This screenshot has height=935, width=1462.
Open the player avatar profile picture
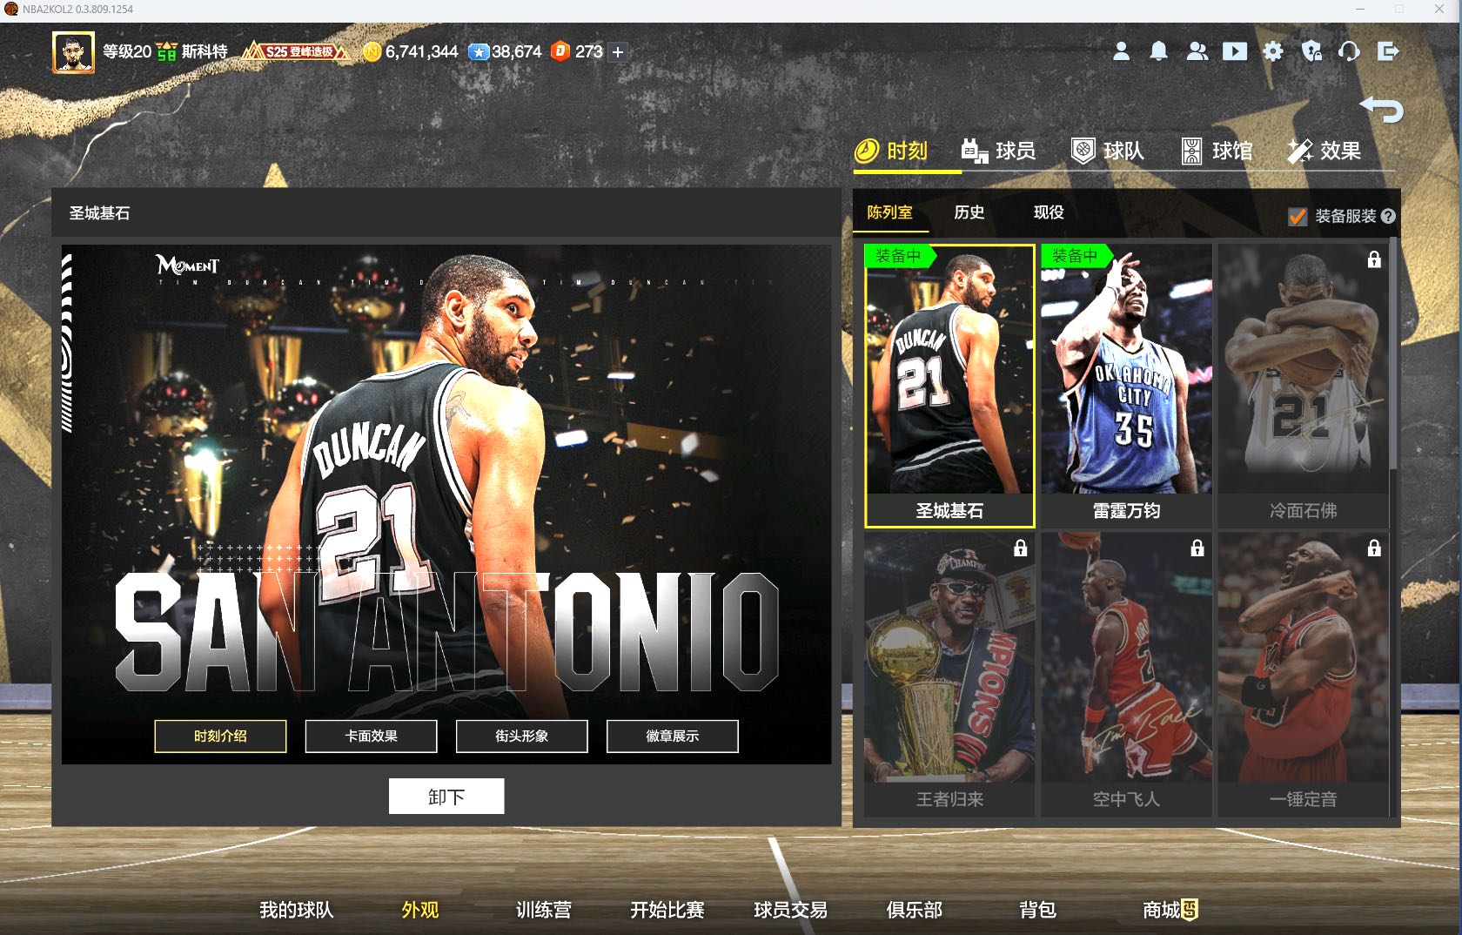coord(73,52)
